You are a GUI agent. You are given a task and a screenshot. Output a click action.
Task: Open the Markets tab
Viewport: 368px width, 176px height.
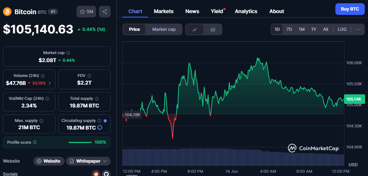[x=164, y=11]
